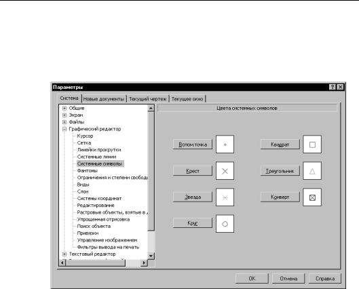359x289 pixels.
Task: Open the Фантомы settings item
Action: 88,171
